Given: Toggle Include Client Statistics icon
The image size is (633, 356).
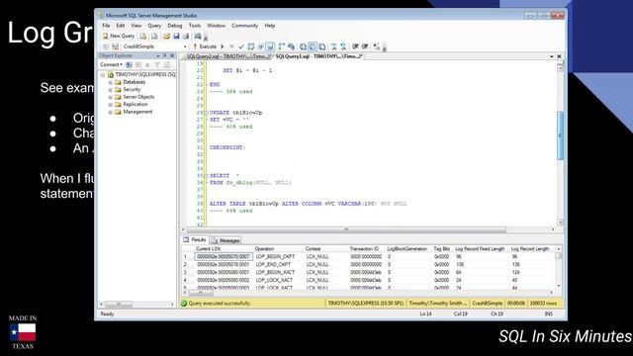Looking at the screenshot, I should 291,46.
